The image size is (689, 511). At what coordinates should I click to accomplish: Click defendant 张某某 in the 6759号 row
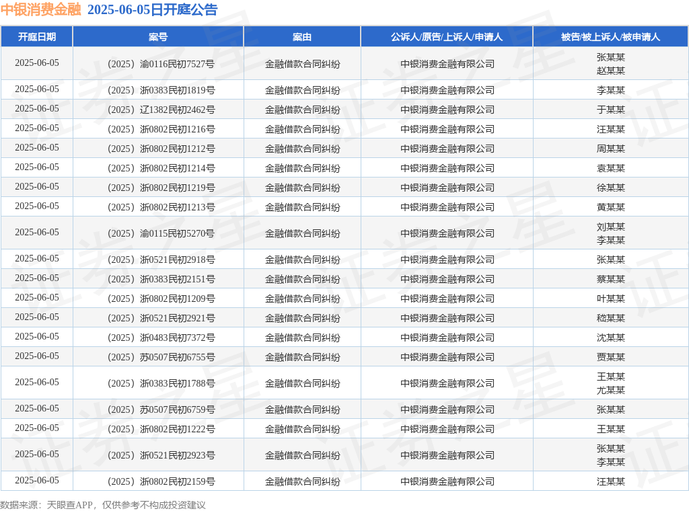(611, 409)
